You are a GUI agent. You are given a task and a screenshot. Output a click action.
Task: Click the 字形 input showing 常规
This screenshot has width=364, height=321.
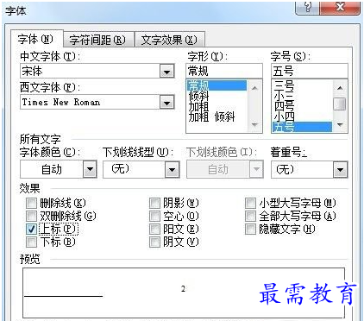coord(224,71)
